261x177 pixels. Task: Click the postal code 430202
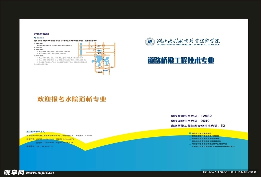click(88, 135)
